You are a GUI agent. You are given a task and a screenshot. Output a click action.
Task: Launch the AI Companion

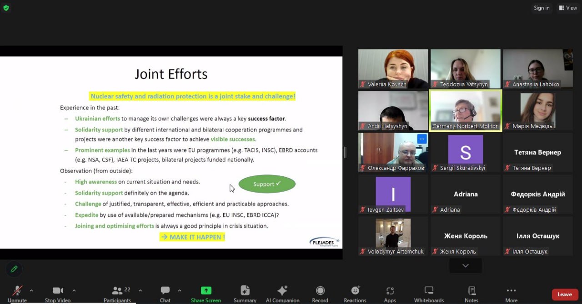pos(282,291)
